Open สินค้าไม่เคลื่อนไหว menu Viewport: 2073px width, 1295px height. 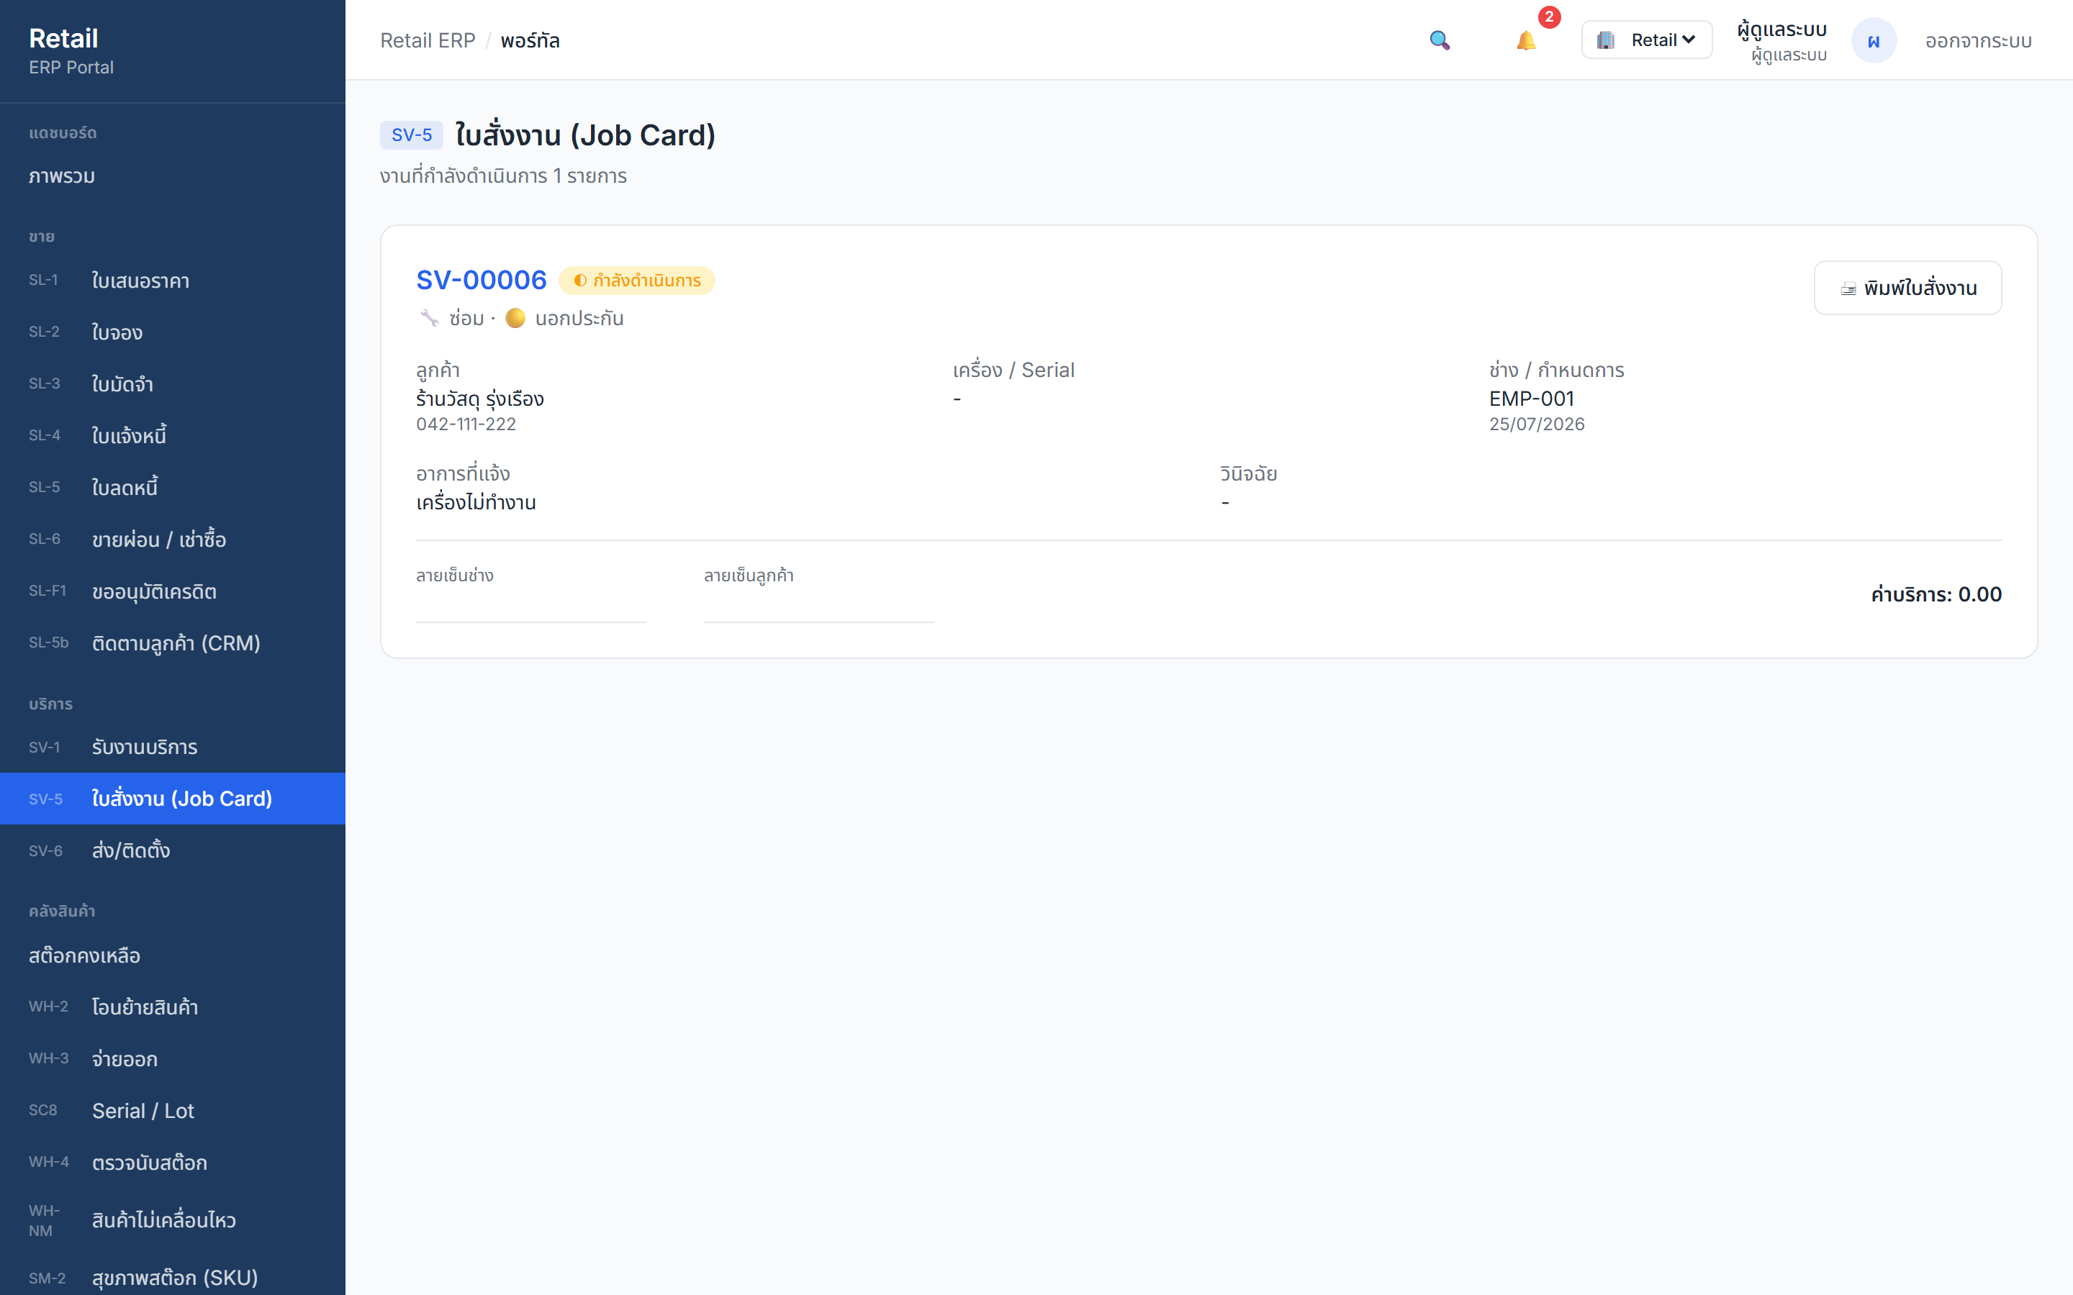pyautogui.click(x=172, y=1219)
